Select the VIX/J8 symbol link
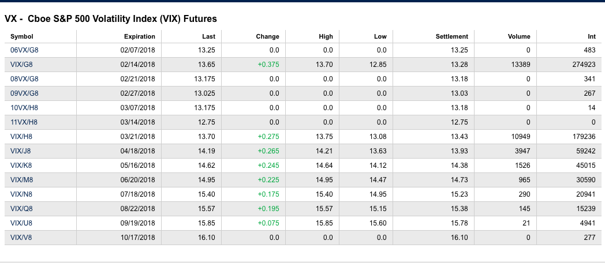This screenshot has height=263, width=605. (21, 151)
